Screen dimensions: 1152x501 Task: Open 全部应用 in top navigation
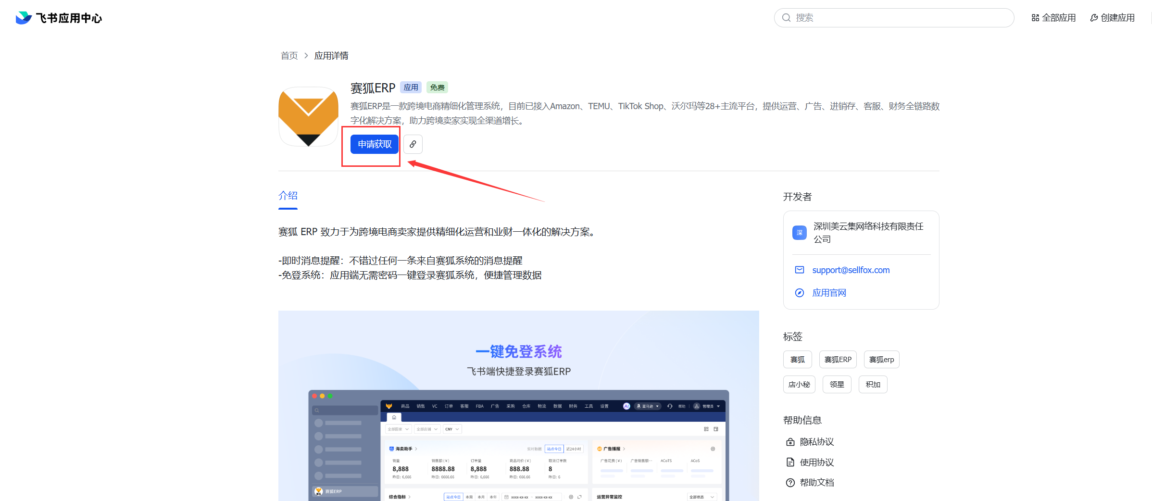coord(1053,18)
